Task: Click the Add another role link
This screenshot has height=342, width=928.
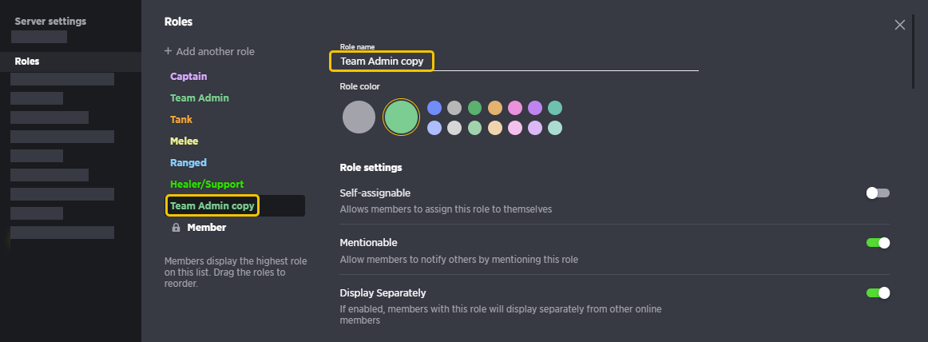Action: point(209,51)
